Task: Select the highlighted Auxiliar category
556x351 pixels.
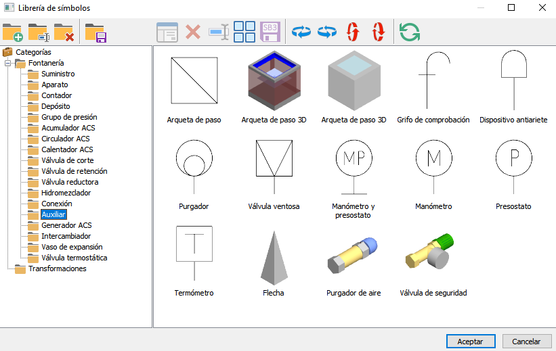Action: (54, 214)
